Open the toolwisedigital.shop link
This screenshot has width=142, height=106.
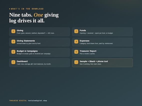[37, 101]
